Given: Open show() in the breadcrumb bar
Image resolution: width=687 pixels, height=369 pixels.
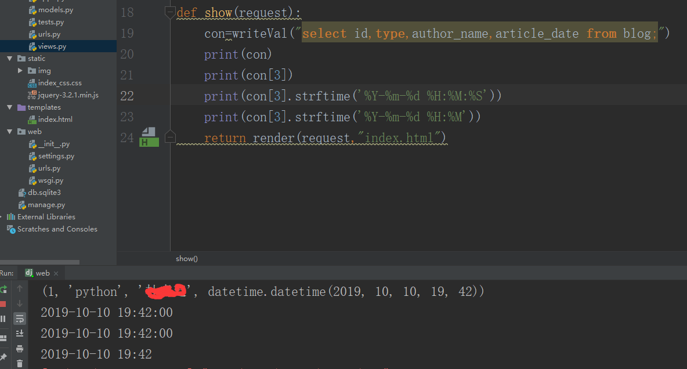Looking at the screenshot, I should click(186, 259).
